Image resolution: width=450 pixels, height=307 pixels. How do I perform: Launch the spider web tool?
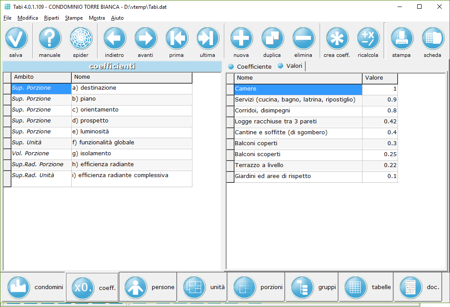[80, 39]
